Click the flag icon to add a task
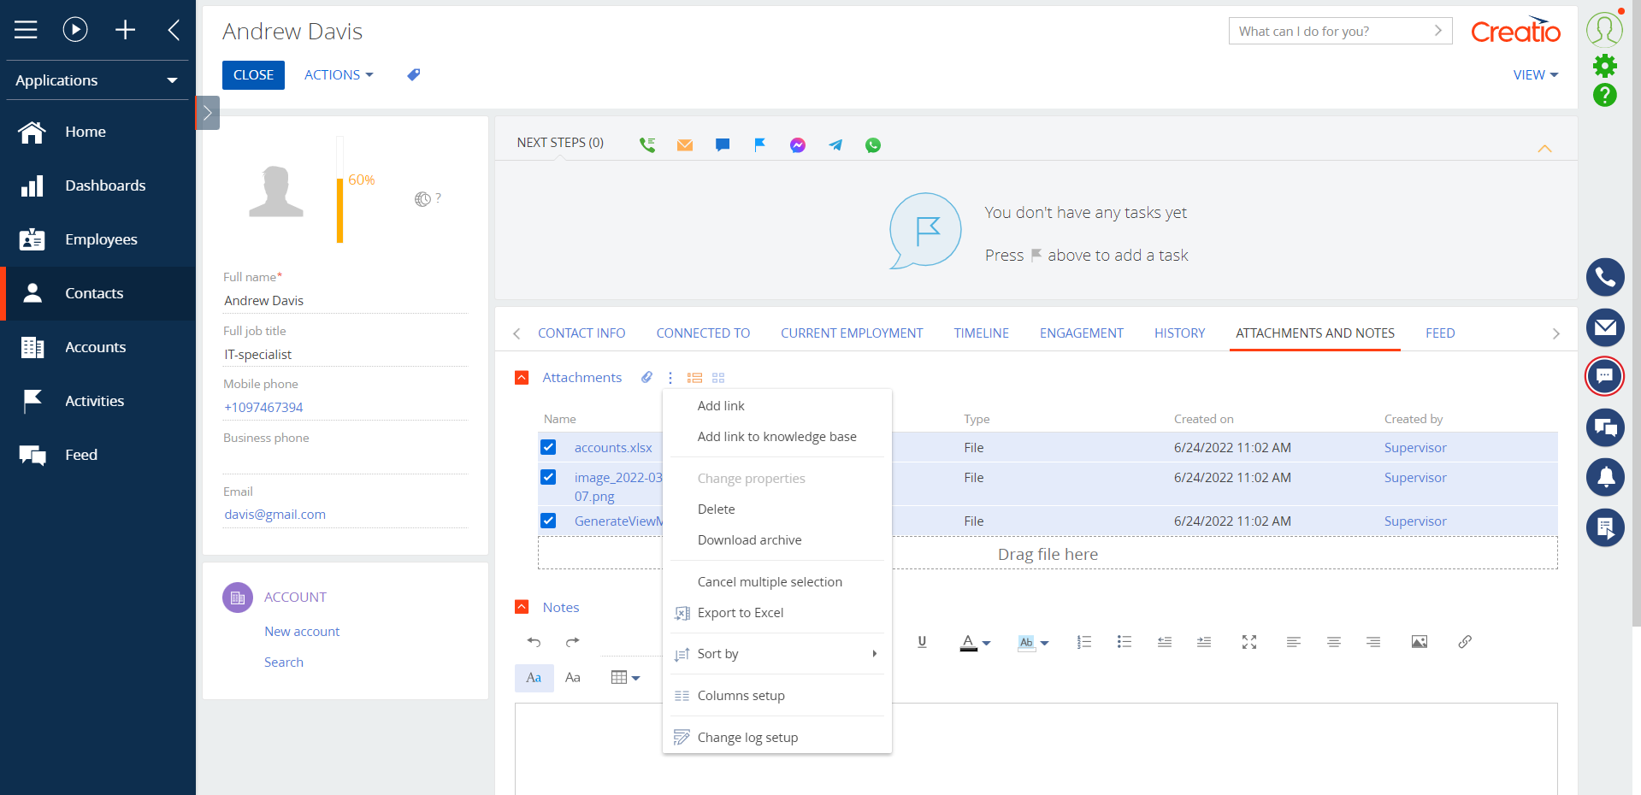 tap(759, 144)
